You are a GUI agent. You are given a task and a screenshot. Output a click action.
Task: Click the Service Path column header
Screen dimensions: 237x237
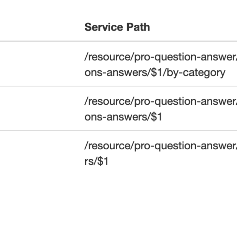[x=117, y=27]
